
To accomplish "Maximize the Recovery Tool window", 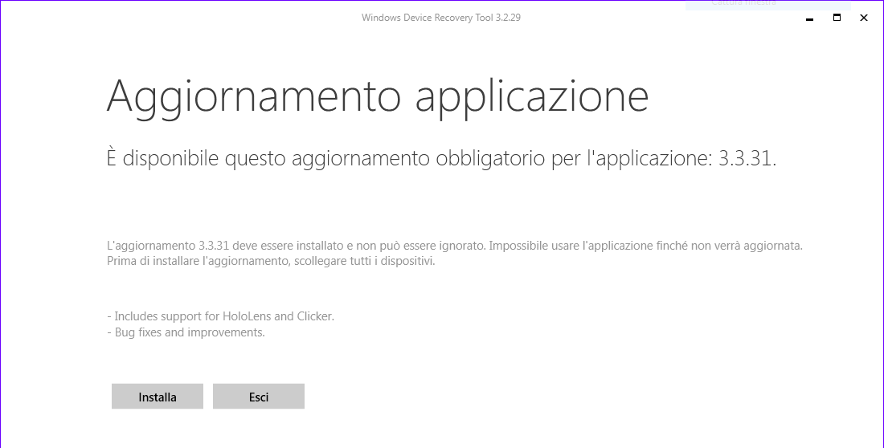I will tap(837, 18).
